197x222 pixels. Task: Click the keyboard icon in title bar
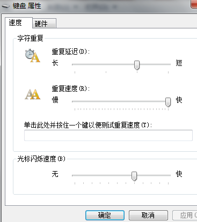pos(5,6)
